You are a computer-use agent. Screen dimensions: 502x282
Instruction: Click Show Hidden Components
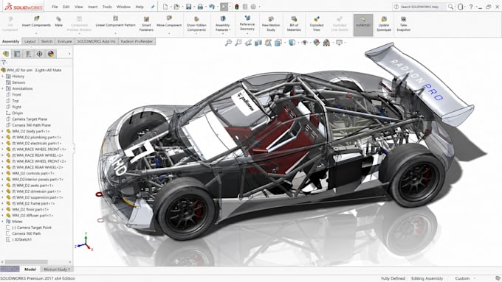tap(196, 24)
